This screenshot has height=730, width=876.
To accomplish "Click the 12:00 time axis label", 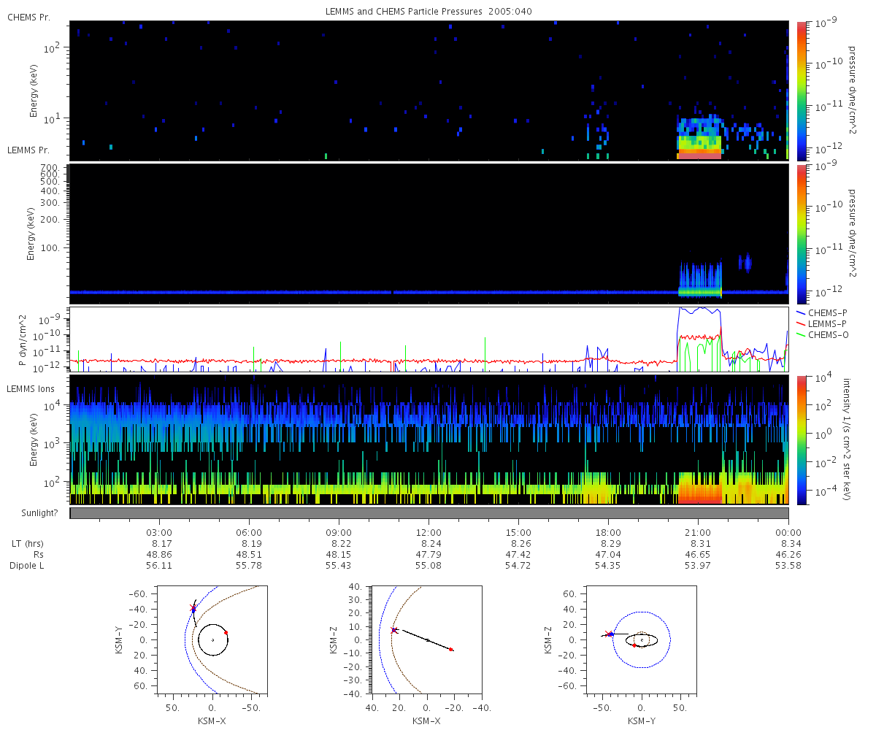I will [429, 532].
